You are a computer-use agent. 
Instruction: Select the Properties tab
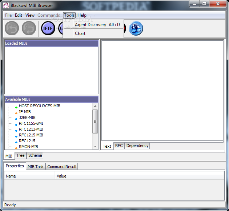(15, 166)
